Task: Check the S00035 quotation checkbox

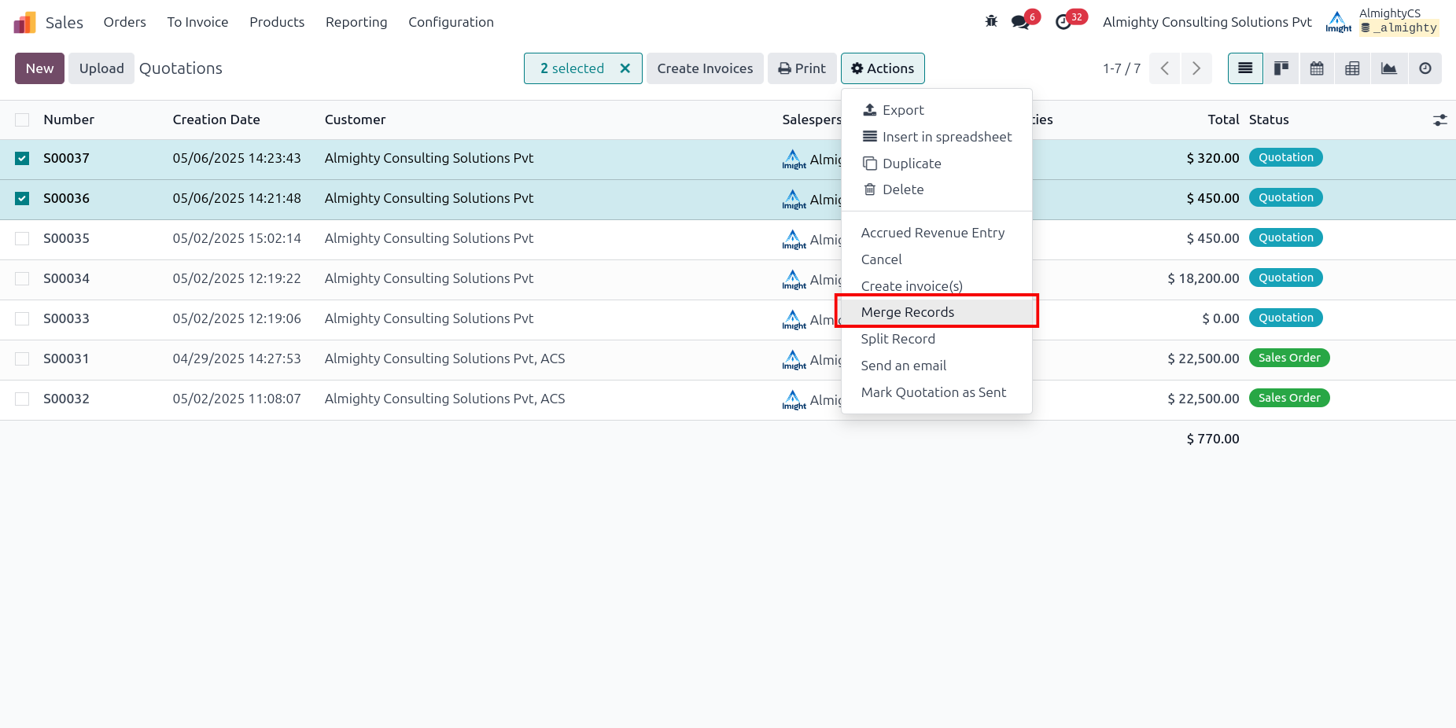Action: pos(22,239)
